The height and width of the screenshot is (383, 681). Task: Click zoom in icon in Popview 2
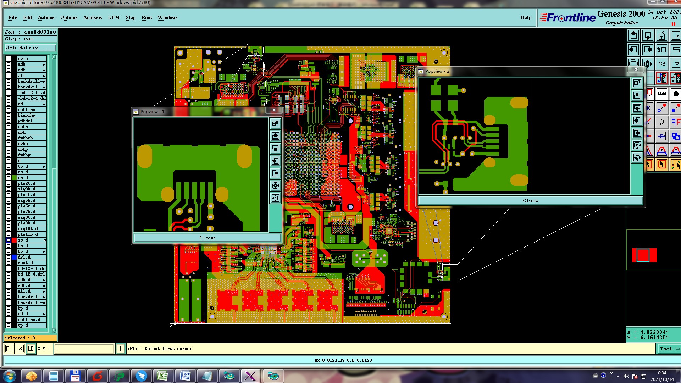point(637,145)
